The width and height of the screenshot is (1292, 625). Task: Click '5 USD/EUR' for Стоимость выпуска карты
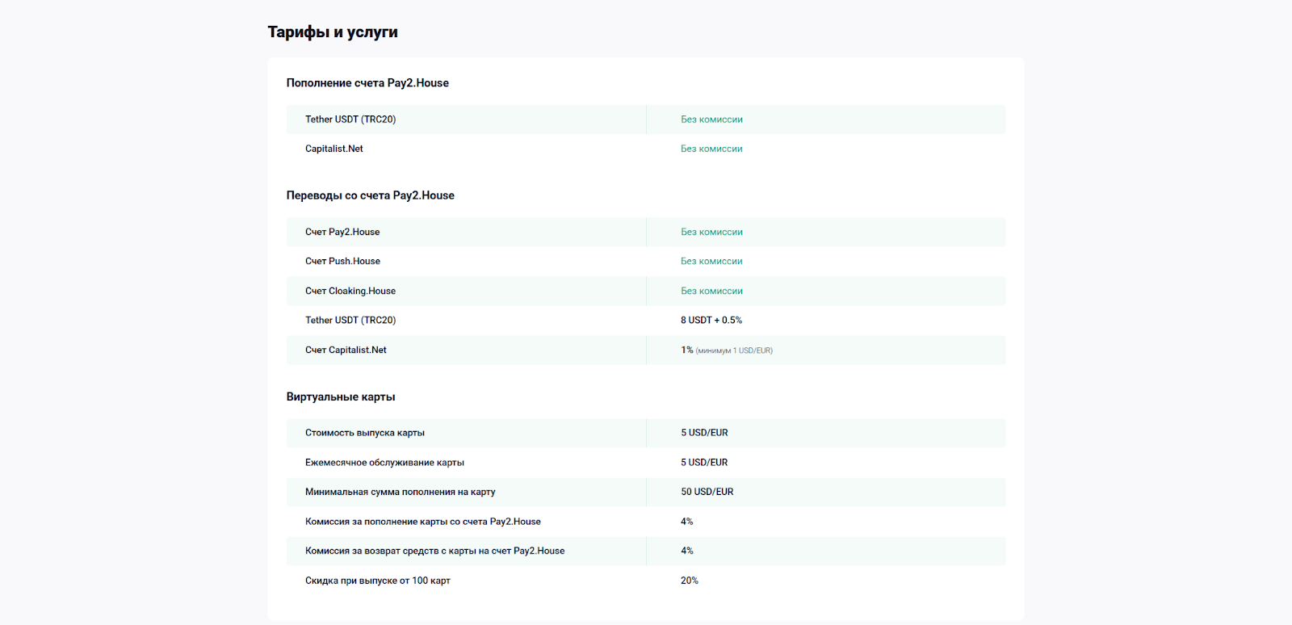click(x=704, y=433)
